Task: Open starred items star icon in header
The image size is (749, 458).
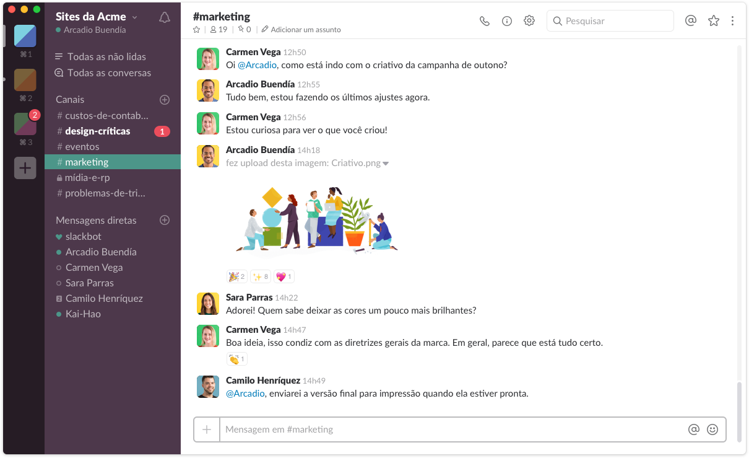Action: point(714,20)
